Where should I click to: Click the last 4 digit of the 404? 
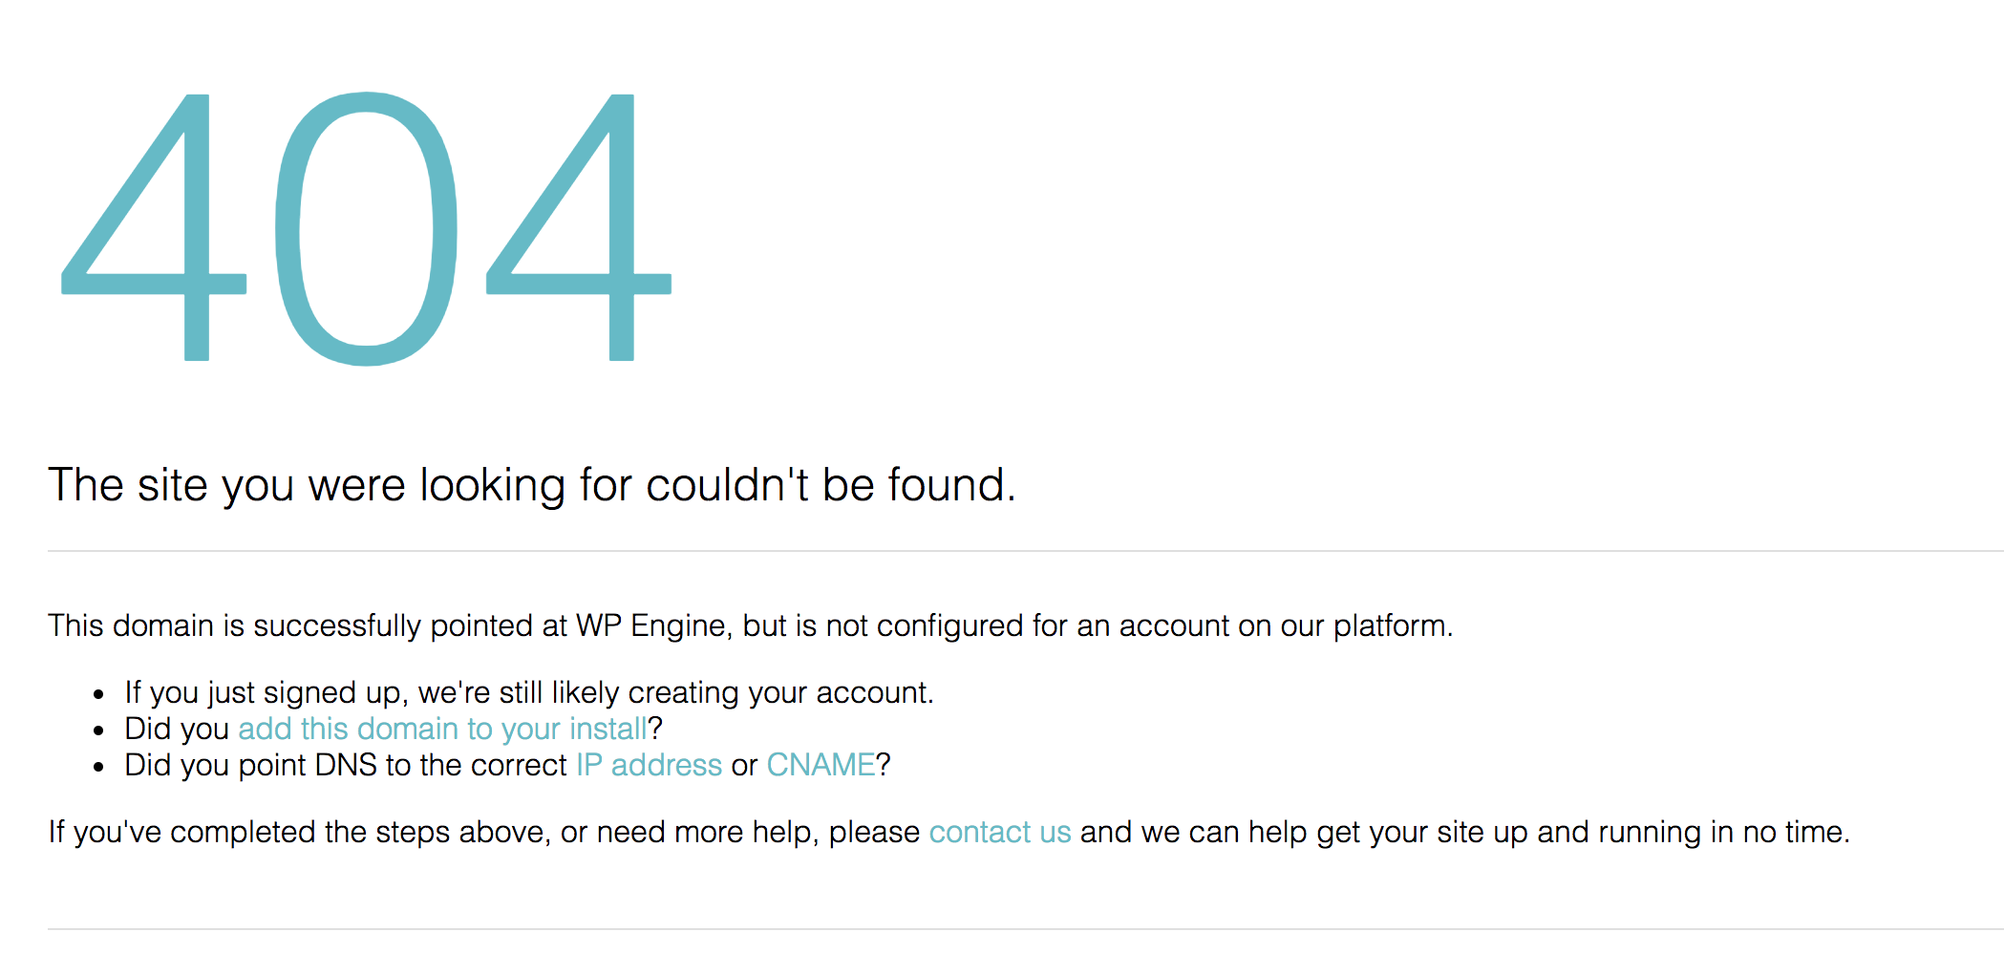pos(579,227)
